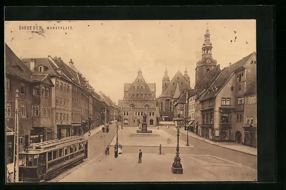
Task: Select the monument's stepped base
Action: point(144,134)
